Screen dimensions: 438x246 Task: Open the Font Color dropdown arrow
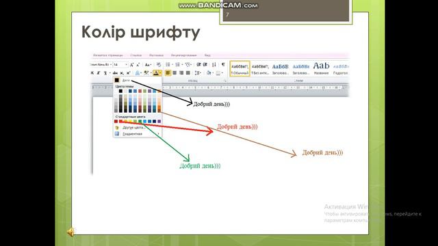click(160, 73)
